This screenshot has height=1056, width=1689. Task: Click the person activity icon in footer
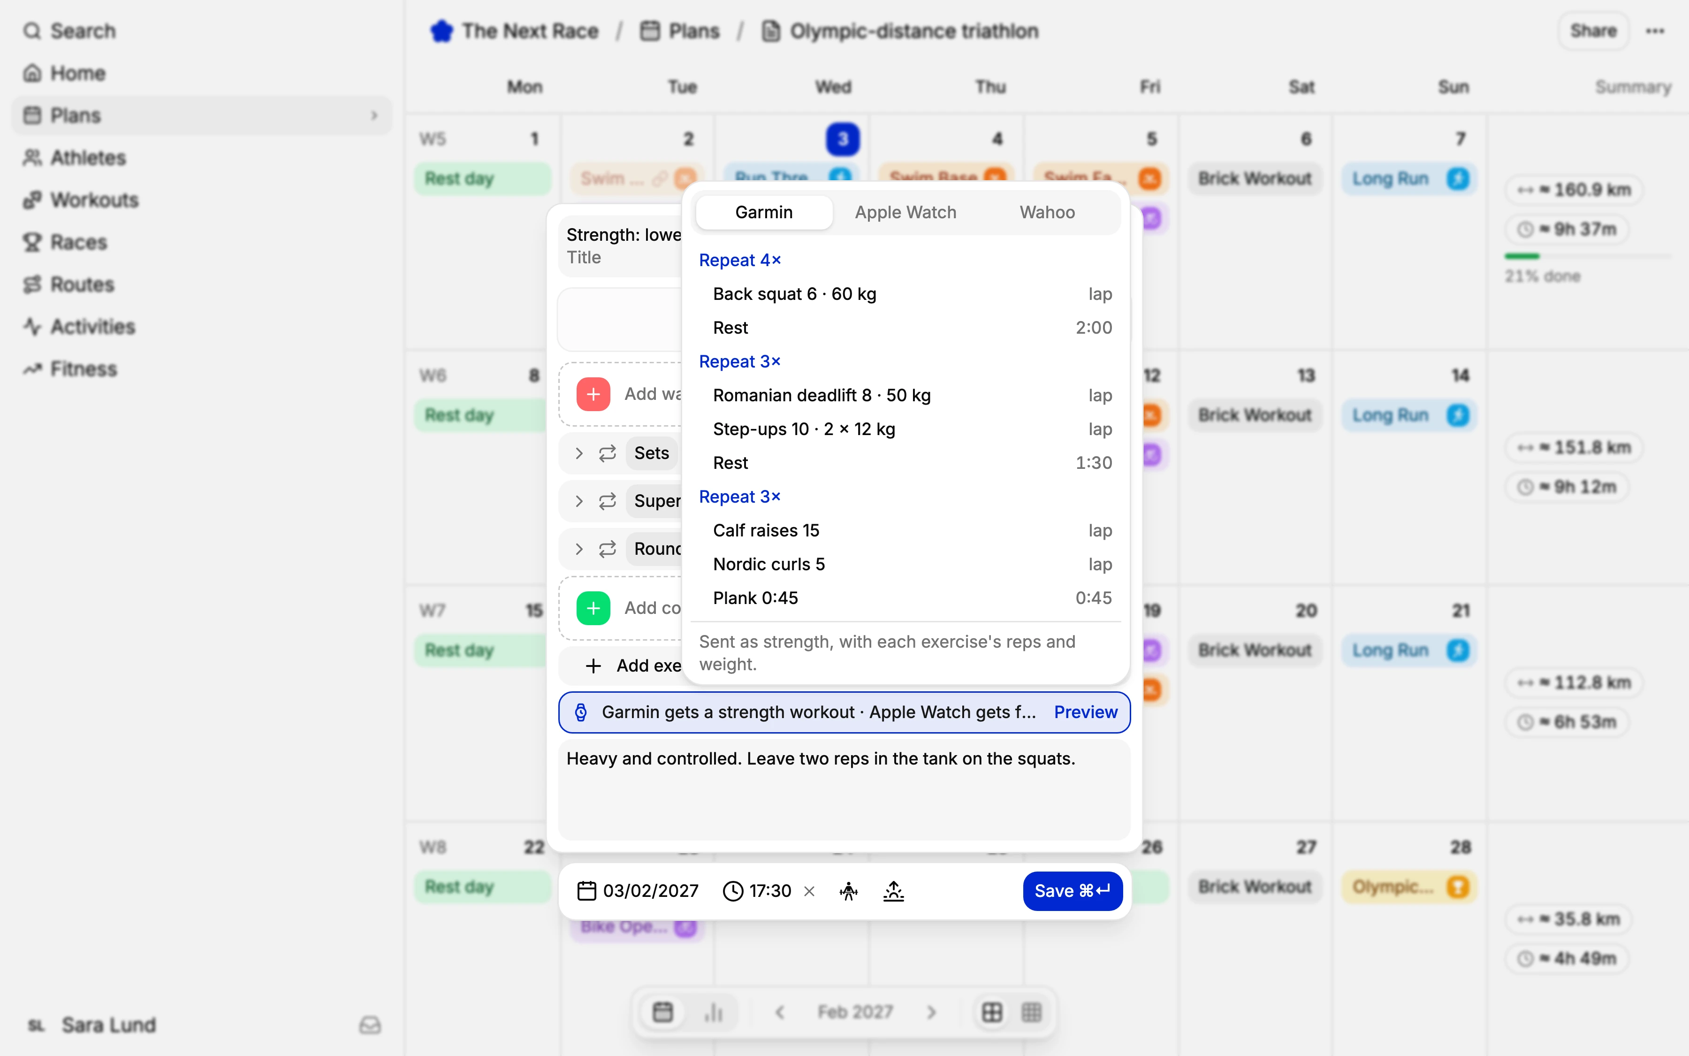849,891
